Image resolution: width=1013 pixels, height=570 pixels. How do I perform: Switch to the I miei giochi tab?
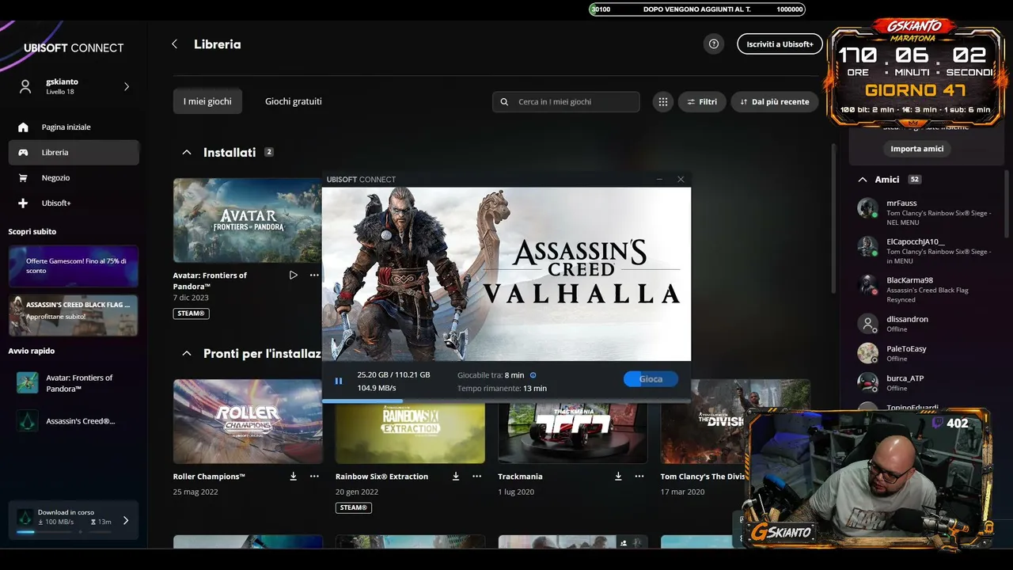(207, 101)
